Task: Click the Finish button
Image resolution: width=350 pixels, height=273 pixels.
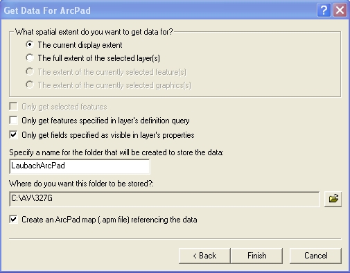Action: [256, 256]
